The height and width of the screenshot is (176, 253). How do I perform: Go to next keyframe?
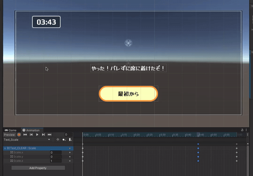(43, 135)
